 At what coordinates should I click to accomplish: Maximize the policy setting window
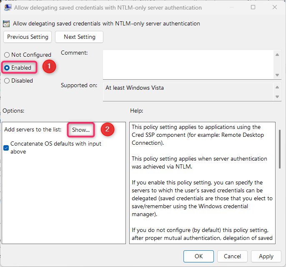click(x=253, y=8)
